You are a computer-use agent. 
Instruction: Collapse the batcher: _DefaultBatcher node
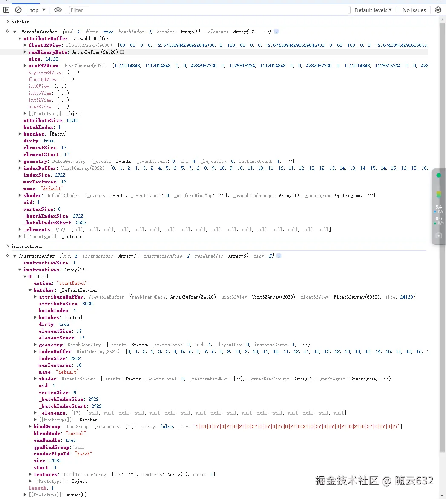30,290
